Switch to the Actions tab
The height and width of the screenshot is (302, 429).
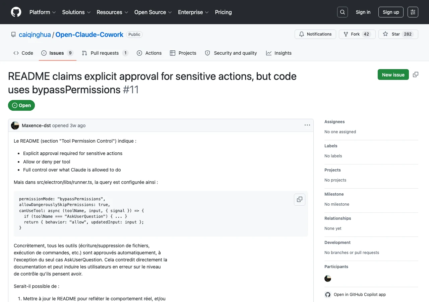[149, 53]
